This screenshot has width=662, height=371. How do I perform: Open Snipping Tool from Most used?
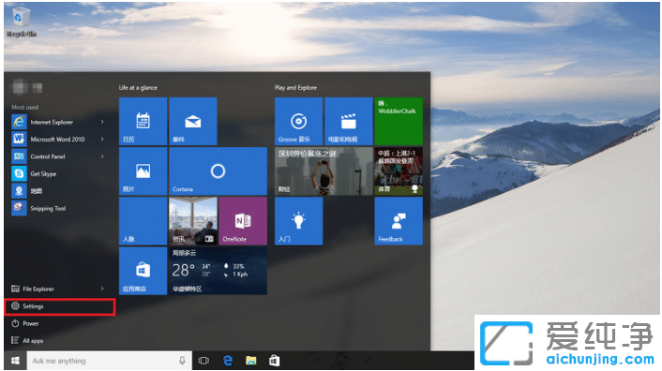tap(59, 208)
